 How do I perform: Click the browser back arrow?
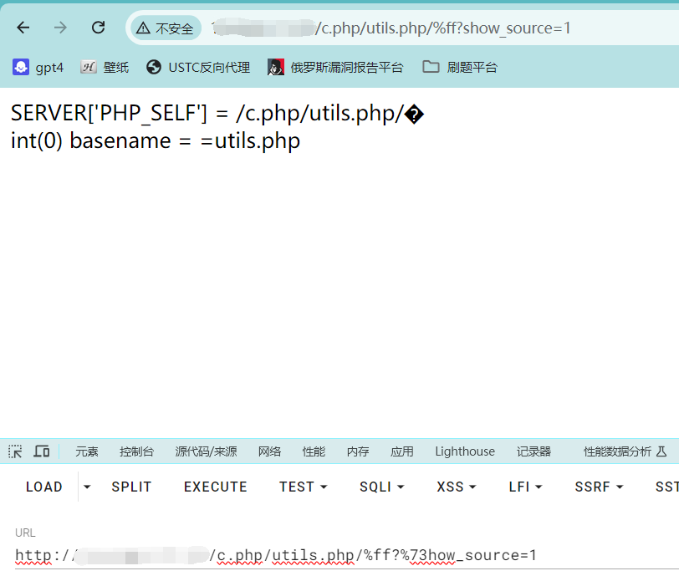pos(23,28)
